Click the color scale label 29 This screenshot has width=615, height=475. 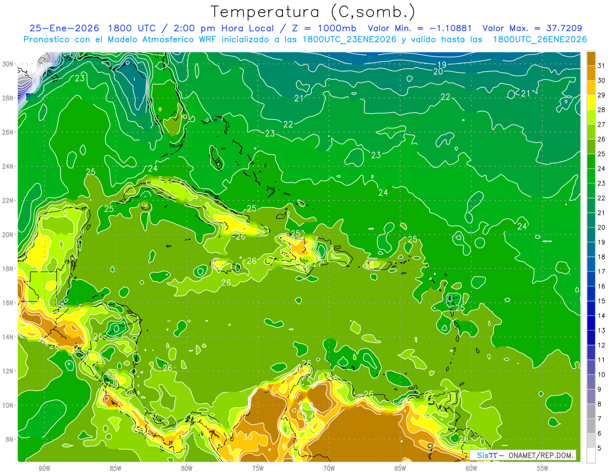(602, 95)
